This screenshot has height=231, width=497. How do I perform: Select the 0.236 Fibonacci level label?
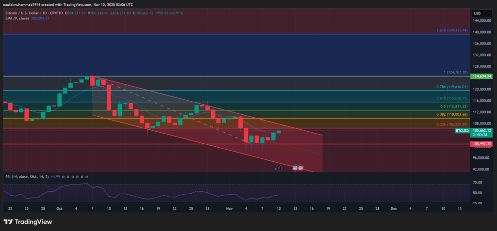point(452,124)
